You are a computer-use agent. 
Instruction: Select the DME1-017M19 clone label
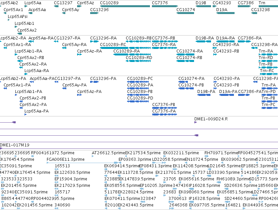point(15,145)
